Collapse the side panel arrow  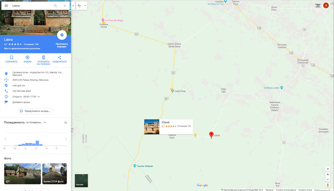(73, 6)
